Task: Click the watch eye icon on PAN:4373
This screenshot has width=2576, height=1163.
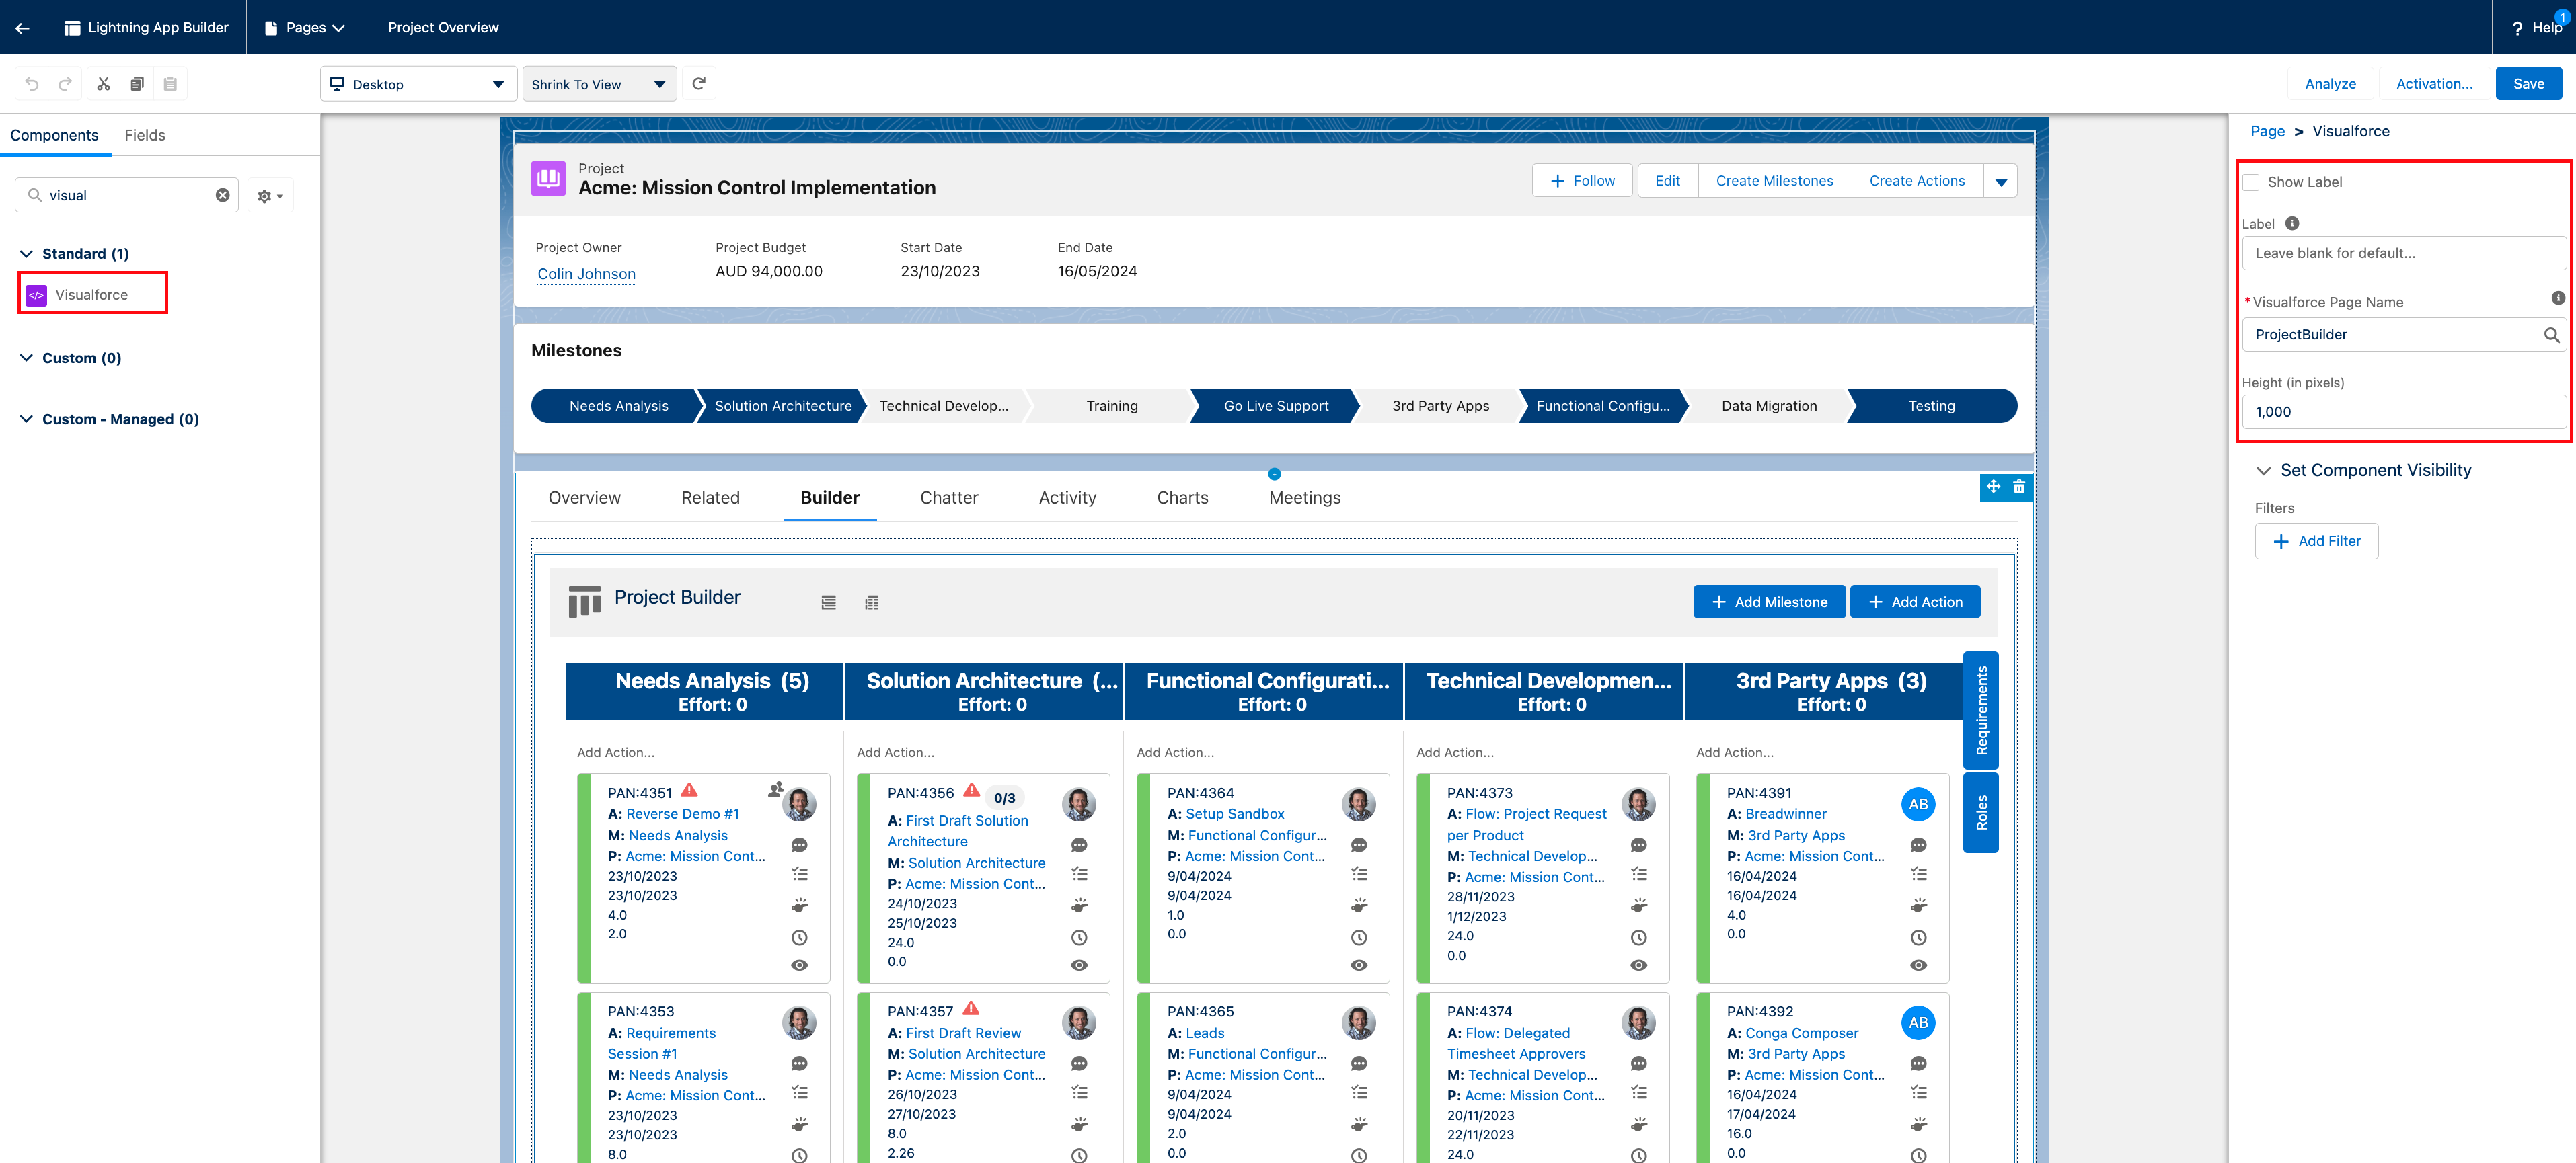Action: (x=1639, y=965)
